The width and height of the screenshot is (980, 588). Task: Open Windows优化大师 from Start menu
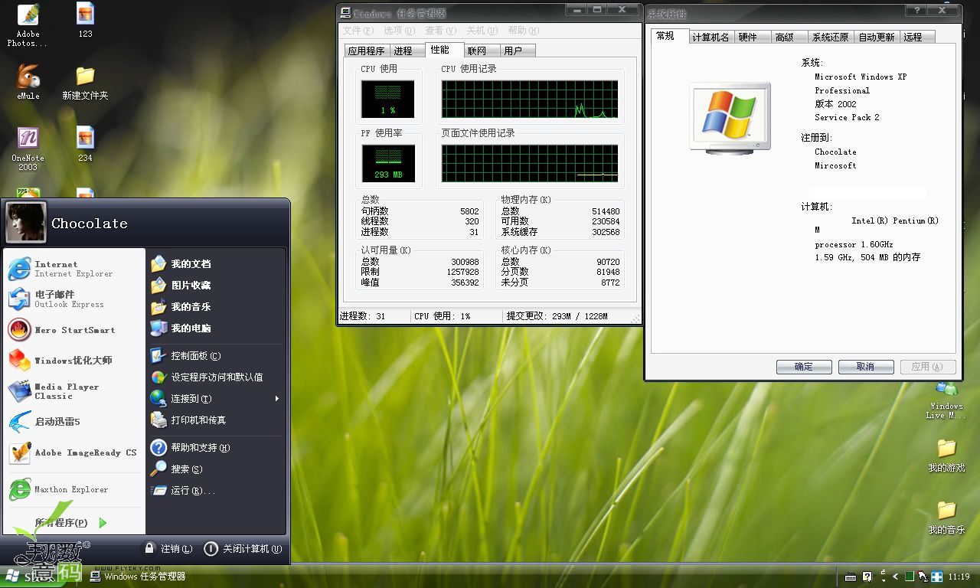[73, 361]
